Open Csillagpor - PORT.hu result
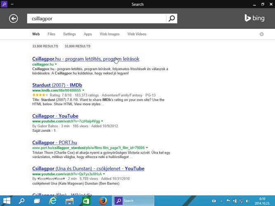Viewport: 275px width, 206px height. tap(54, 143)
